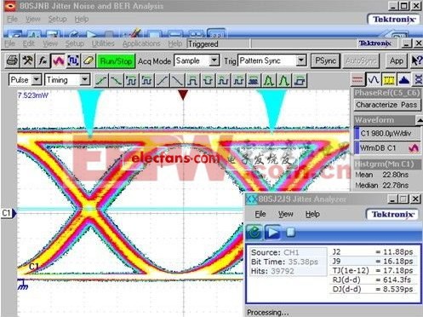Screen dimensions: 423x317
Task: Click the Processing... status bar text
Action: pyautogui.click(x=268, y=313)
